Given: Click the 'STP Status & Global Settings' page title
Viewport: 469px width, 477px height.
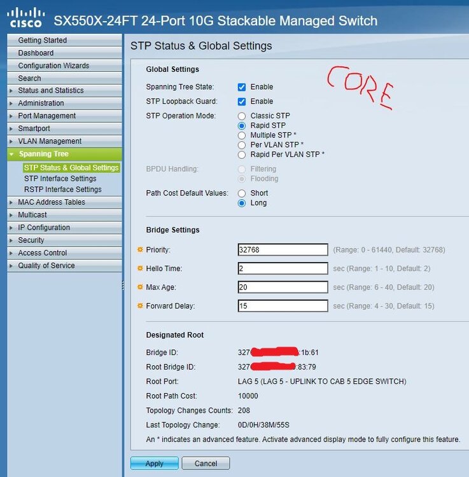Looking at the screenshot, I should (201, 46).
